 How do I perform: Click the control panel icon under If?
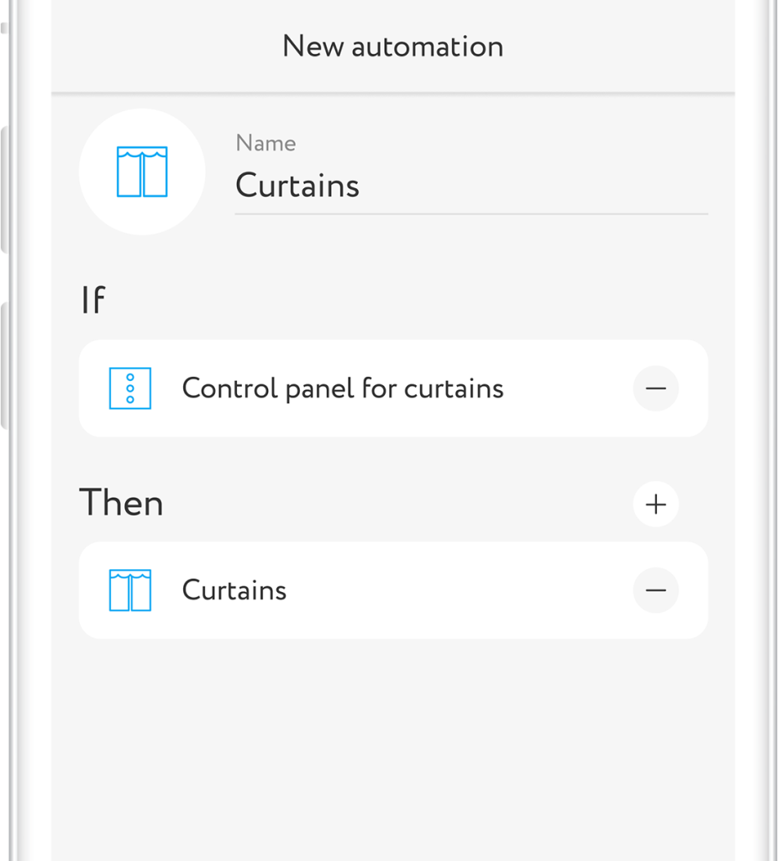[x=130, y=388]
